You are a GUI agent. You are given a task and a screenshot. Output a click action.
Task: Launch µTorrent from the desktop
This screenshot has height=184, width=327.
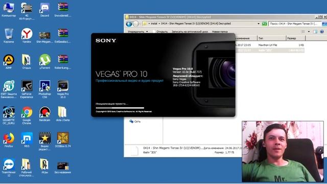(44, 62)
